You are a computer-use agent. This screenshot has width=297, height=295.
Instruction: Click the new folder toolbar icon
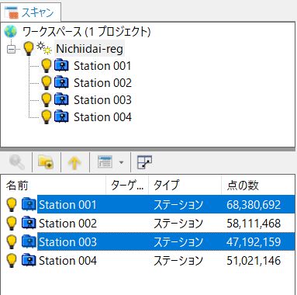[x=46, y=162]
